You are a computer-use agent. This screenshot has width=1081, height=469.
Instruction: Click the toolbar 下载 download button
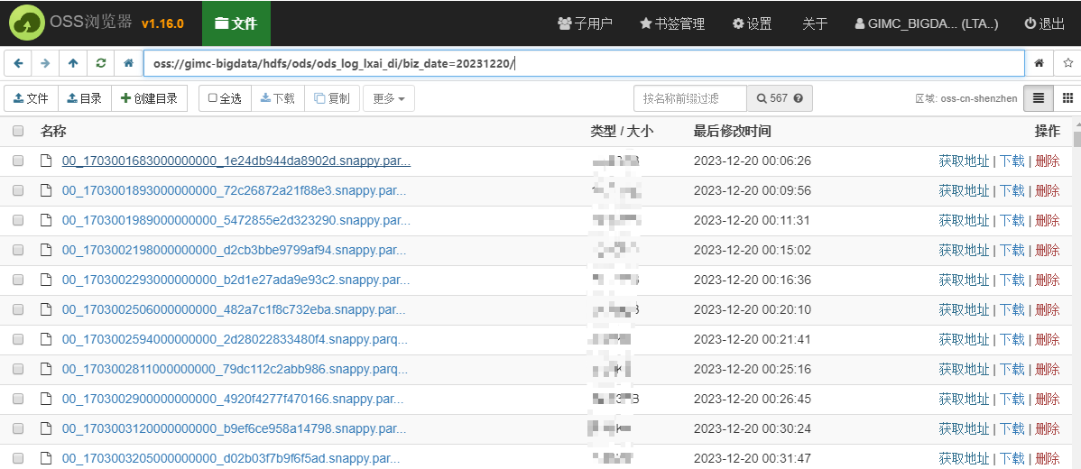pyautogui.click(x=277, y=98)
